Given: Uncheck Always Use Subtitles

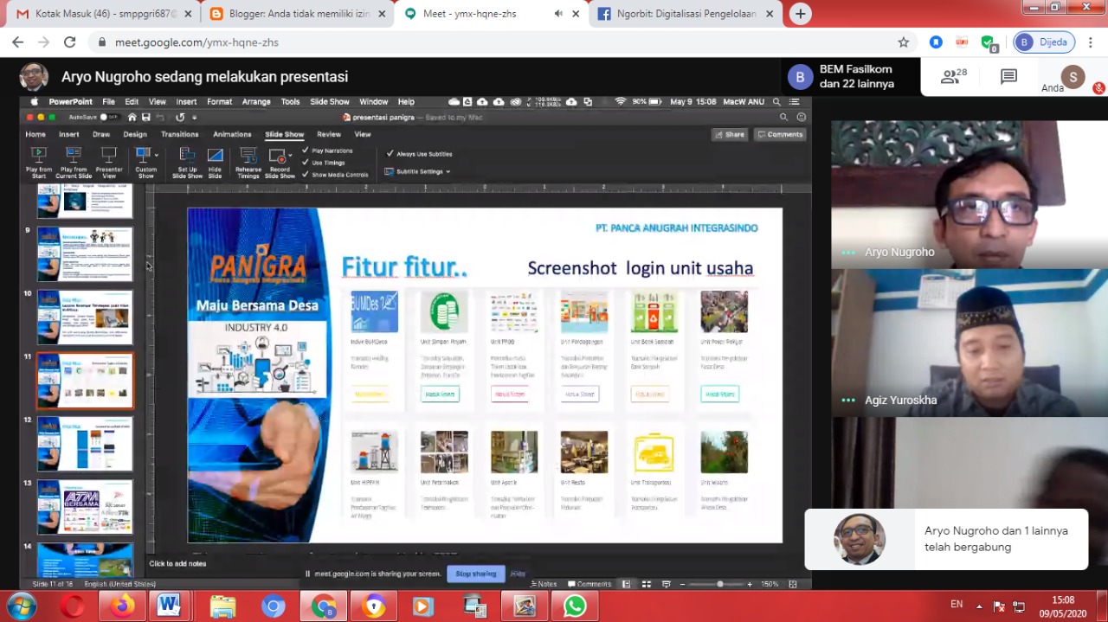Looking at the screenshot, I should tap(390, 154).
